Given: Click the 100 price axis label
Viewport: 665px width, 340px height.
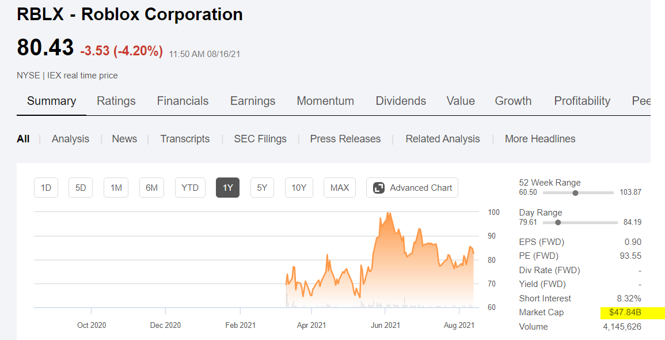Looking at the screenshot, I should [x=493, y=212].
